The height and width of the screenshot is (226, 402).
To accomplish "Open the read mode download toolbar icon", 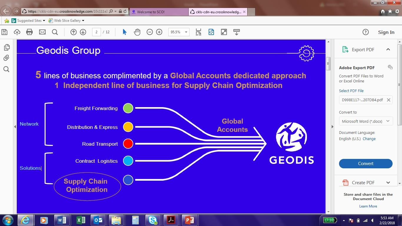I will click(x=237, y=32).
